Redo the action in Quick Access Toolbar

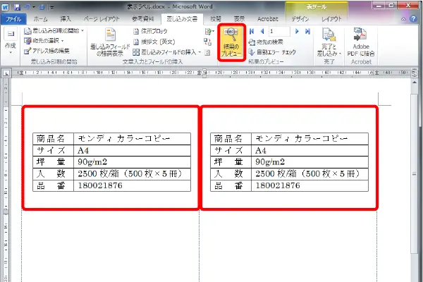(42, 7)
